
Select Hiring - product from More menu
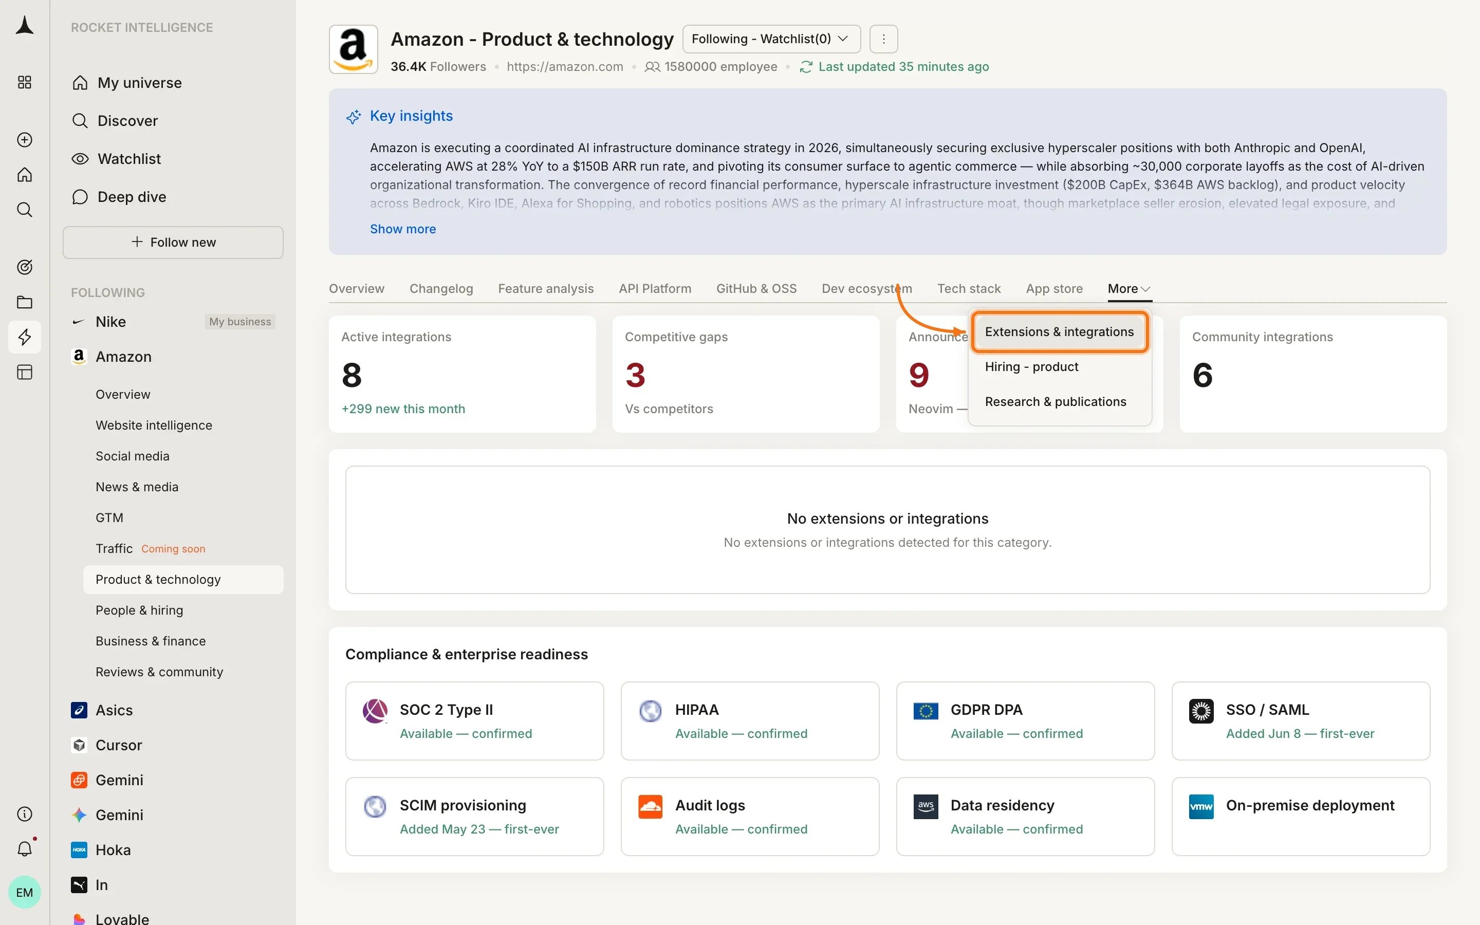click(1059, 366)
